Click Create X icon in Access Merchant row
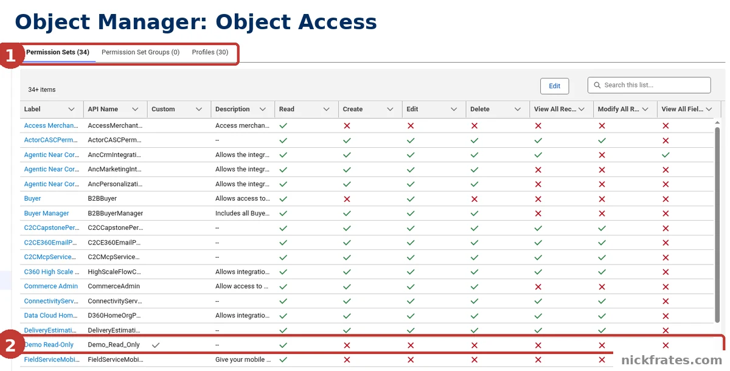The image size is (730, 371). [x=347, y=126]
